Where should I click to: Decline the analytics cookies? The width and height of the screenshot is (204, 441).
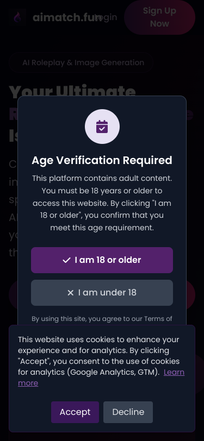click(x=128, y=412)
